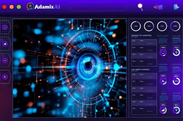The height and width of the screenshot is (121, 183).
Task: Select the 2019 row in yesterday's statistics
Action: [x=144, y=63]
